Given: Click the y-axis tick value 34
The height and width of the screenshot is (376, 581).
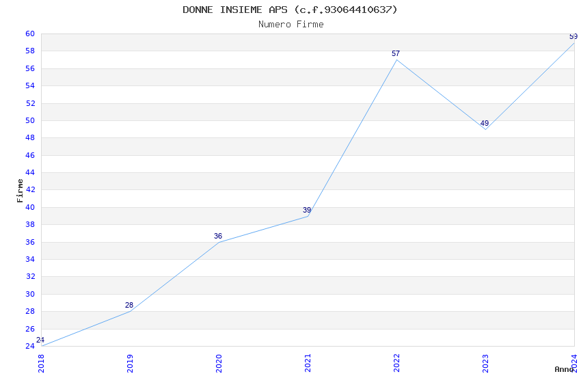Looking at the screenshot, I should 30,259.
